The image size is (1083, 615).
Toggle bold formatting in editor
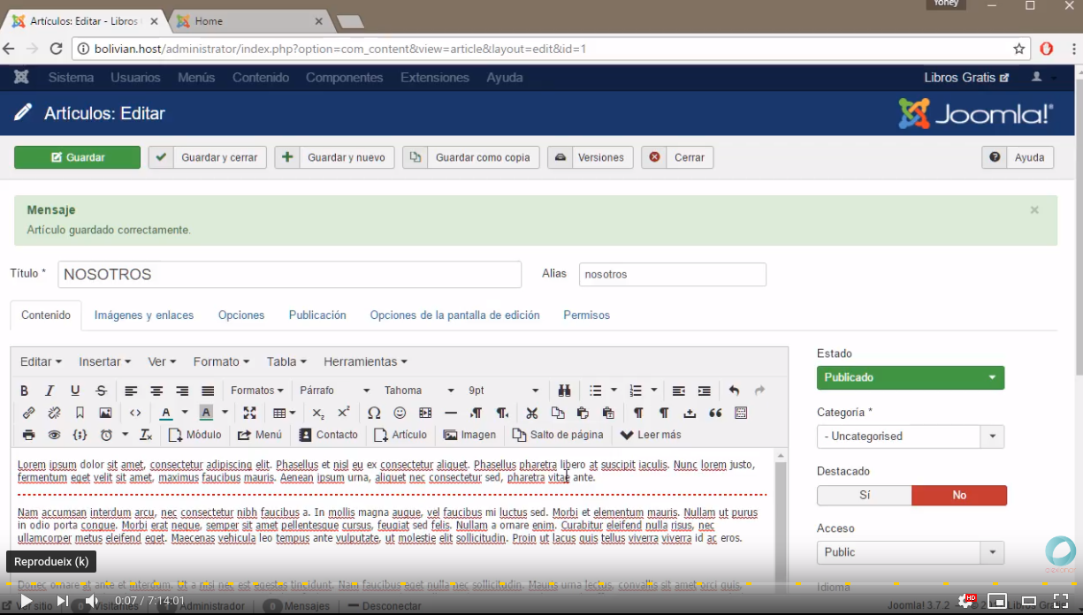pyautogui.click(x=25, y=391)
